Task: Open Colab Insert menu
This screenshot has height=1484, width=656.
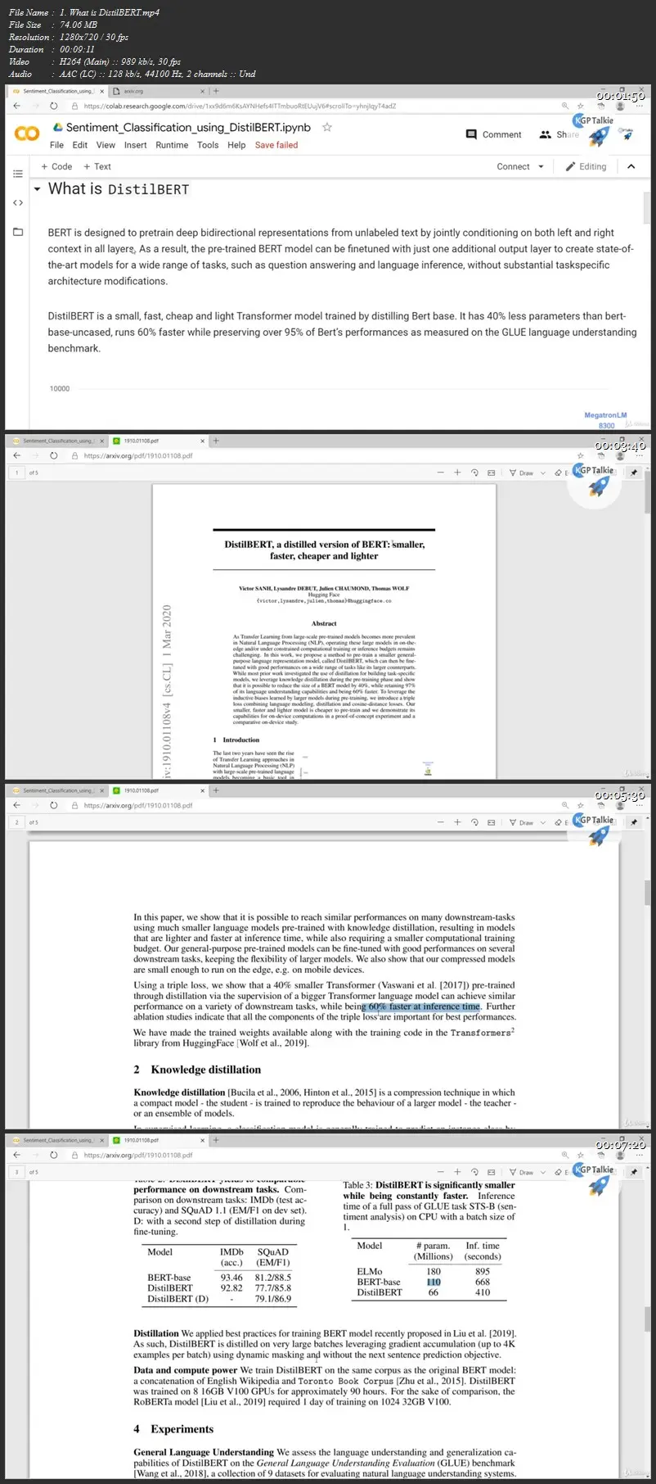Action: coord(136,145)
